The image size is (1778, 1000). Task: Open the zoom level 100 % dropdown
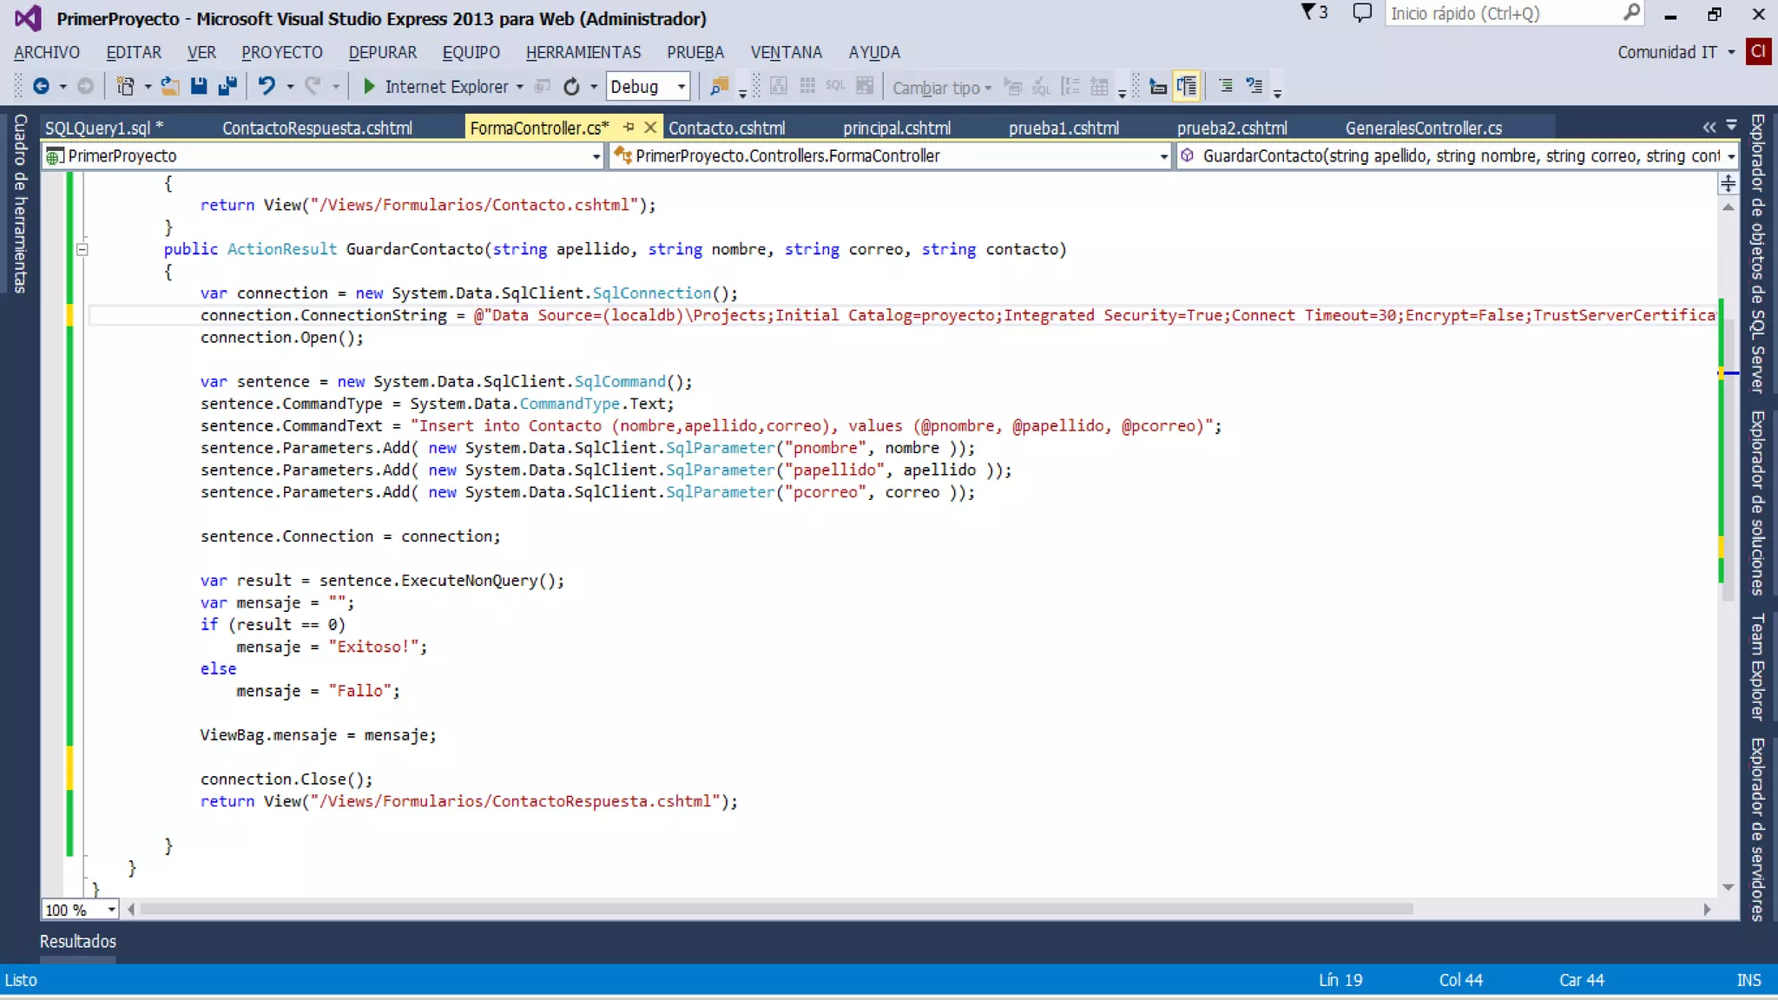(x=111, y=910)
